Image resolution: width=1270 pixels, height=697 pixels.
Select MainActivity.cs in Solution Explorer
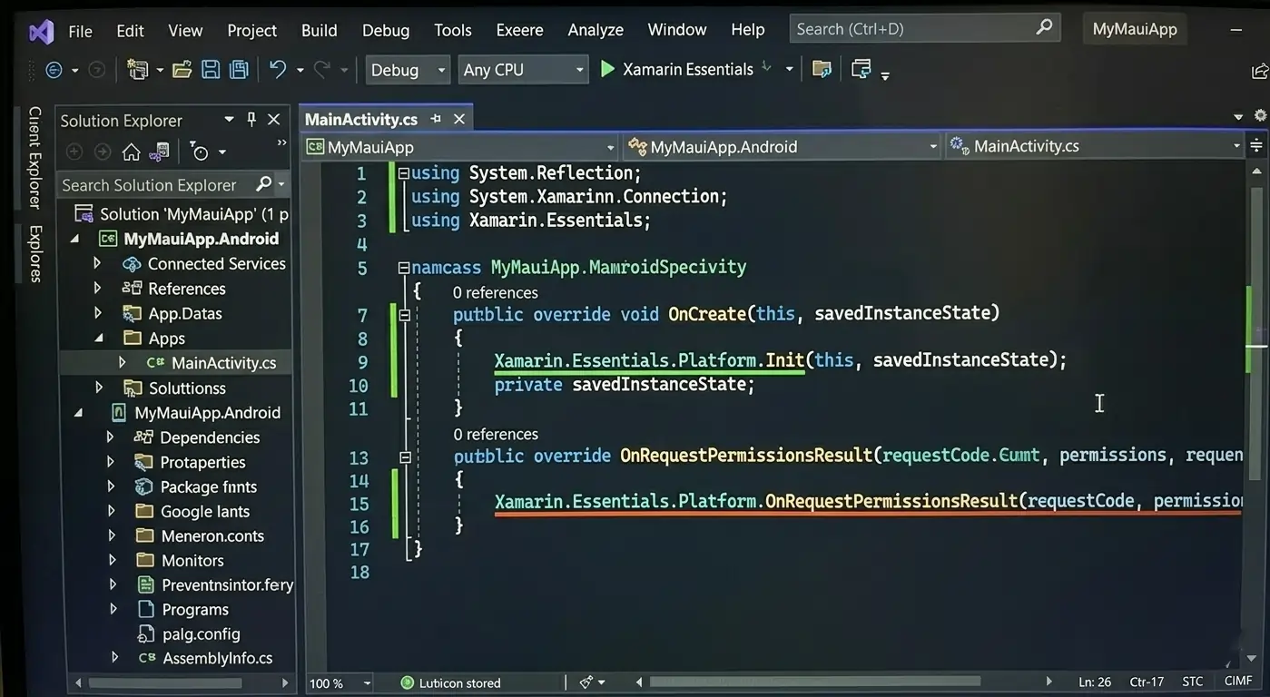(225, 362)
